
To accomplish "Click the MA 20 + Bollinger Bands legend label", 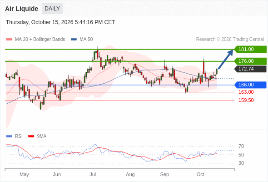I will (x=40, y=40).
